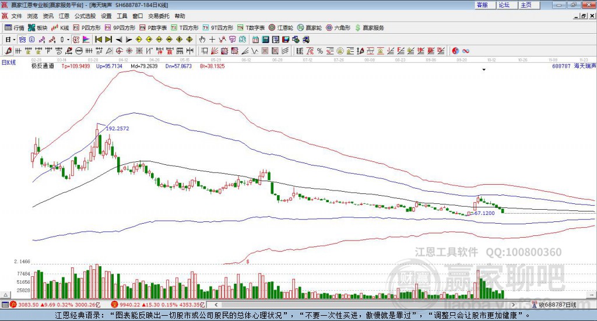The width and height of the screenshot is (597, 321).
Task: Open the 赢家轮 wheel tool
Action: pos(310,28)
